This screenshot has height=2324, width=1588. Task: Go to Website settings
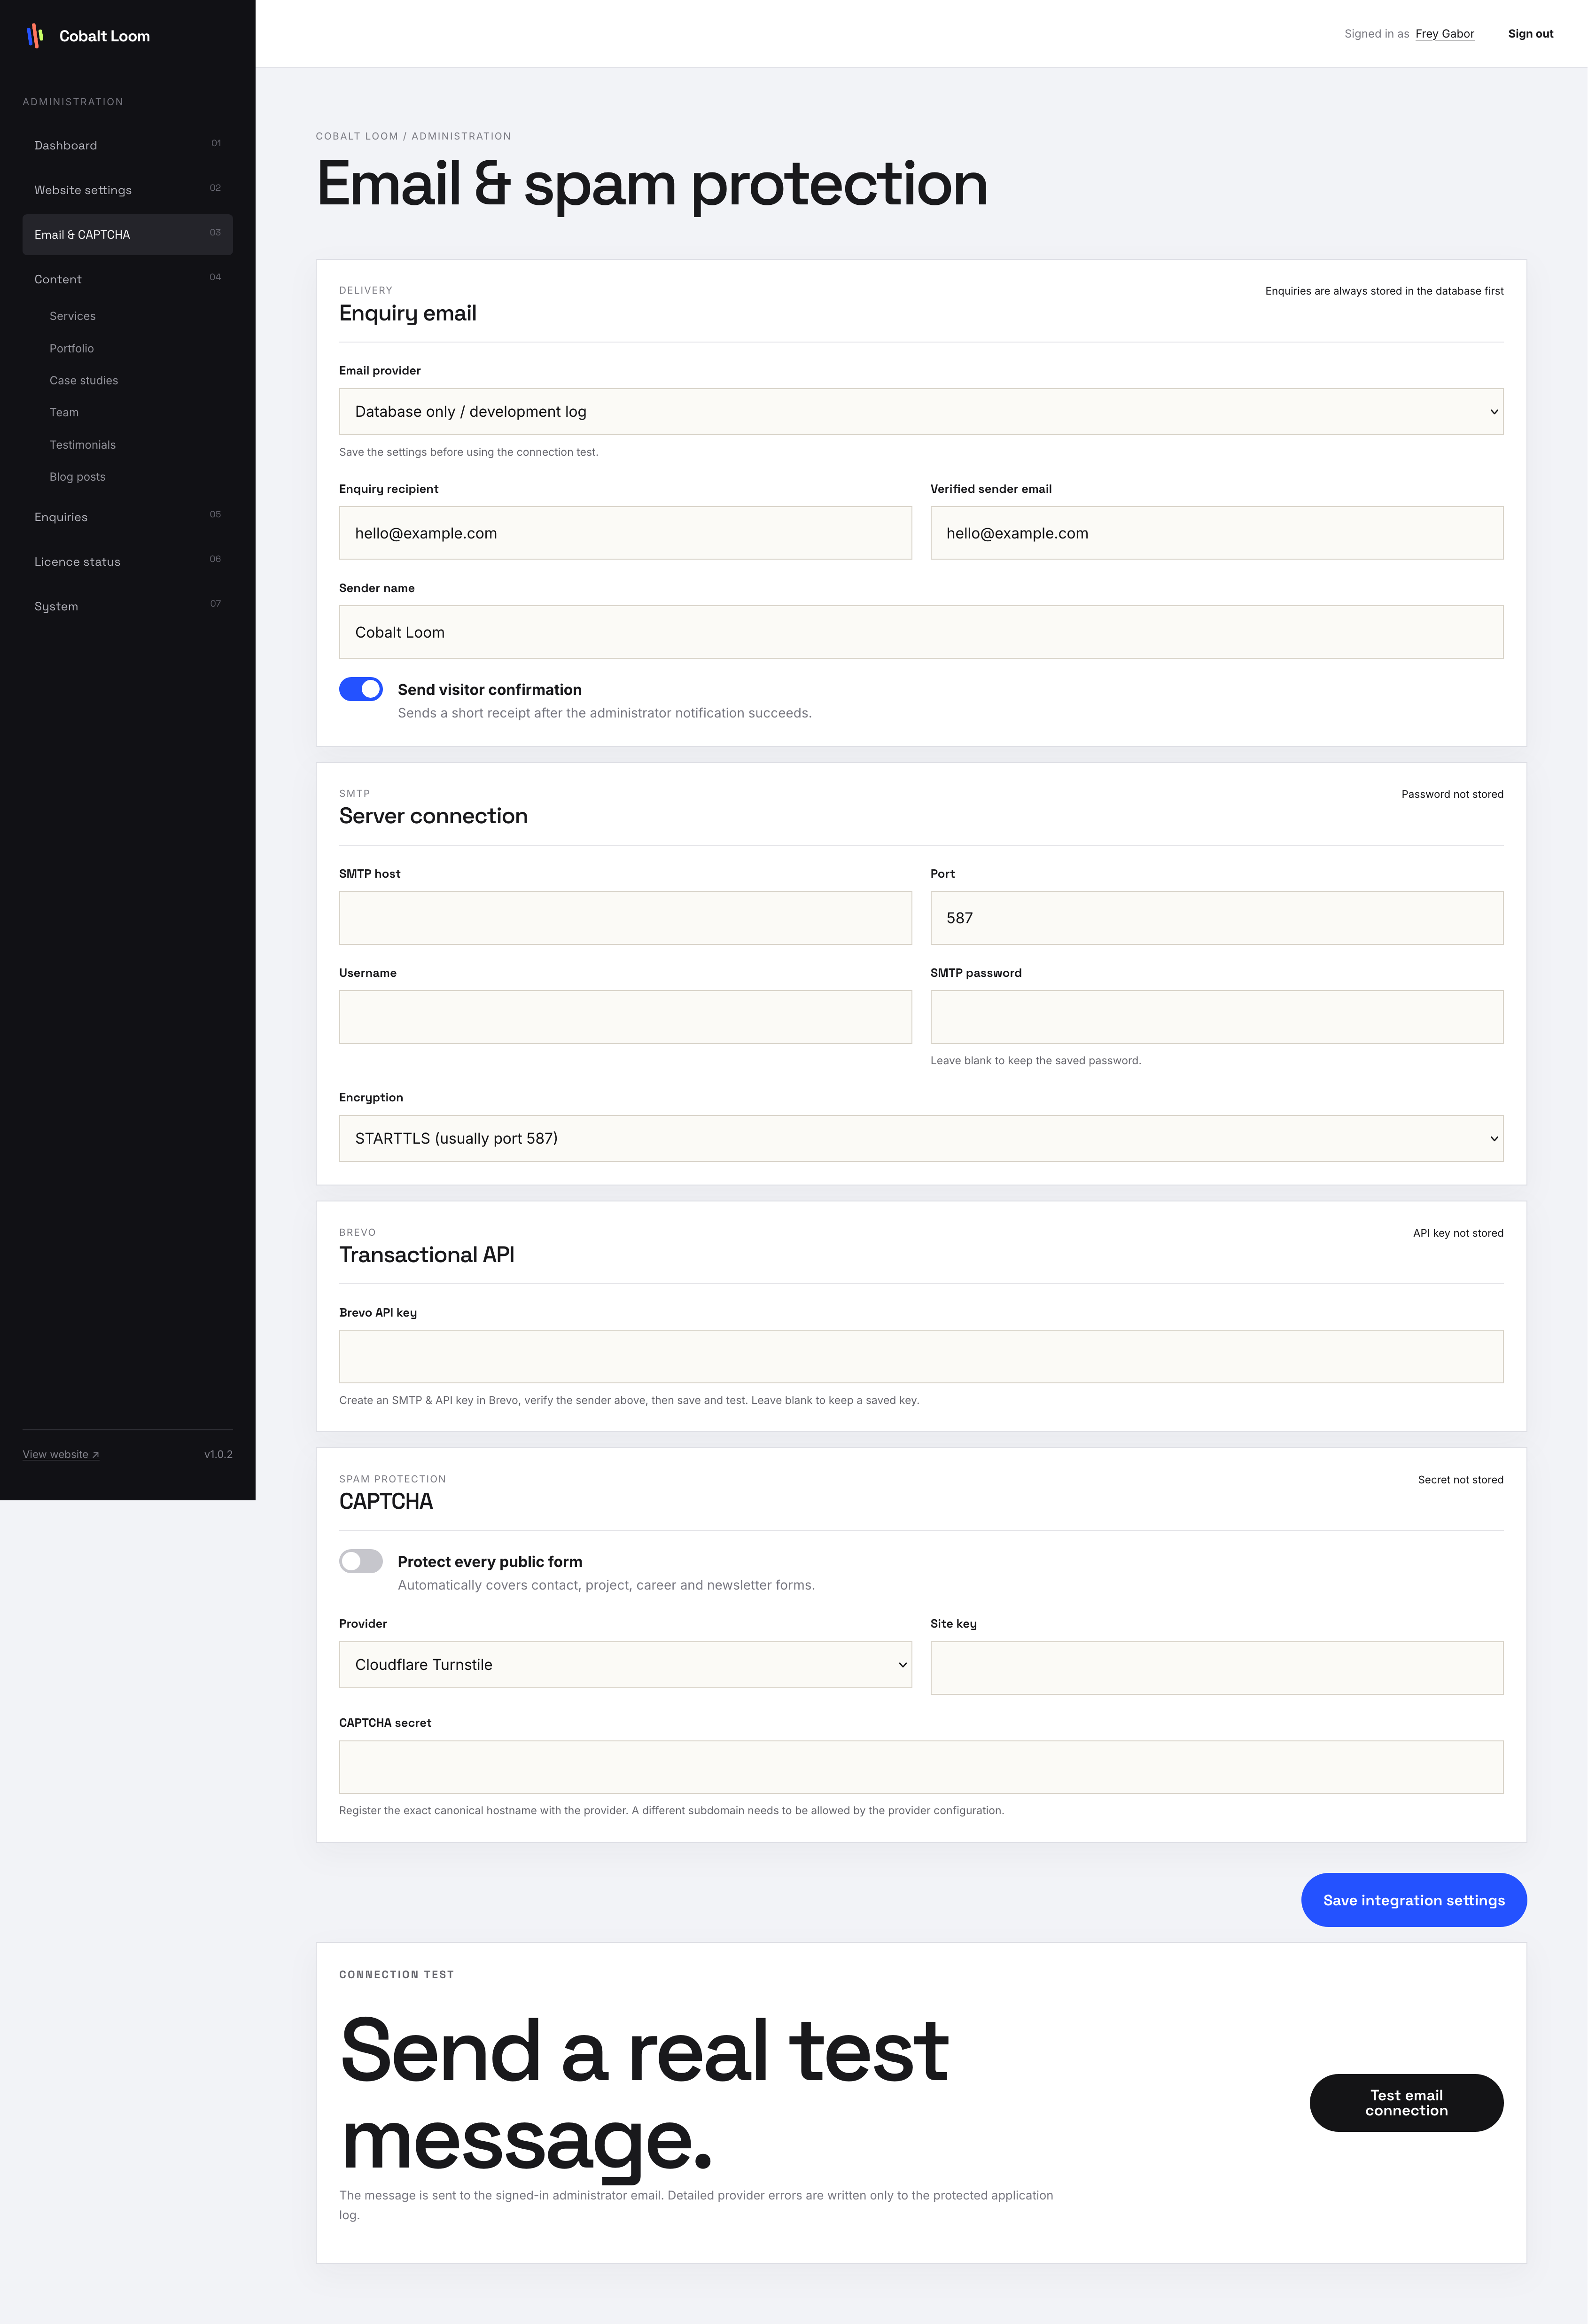pyautogui.click(x=127, y=190)
